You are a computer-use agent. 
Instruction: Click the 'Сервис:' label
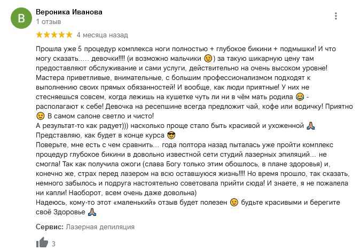coord(50,227)
